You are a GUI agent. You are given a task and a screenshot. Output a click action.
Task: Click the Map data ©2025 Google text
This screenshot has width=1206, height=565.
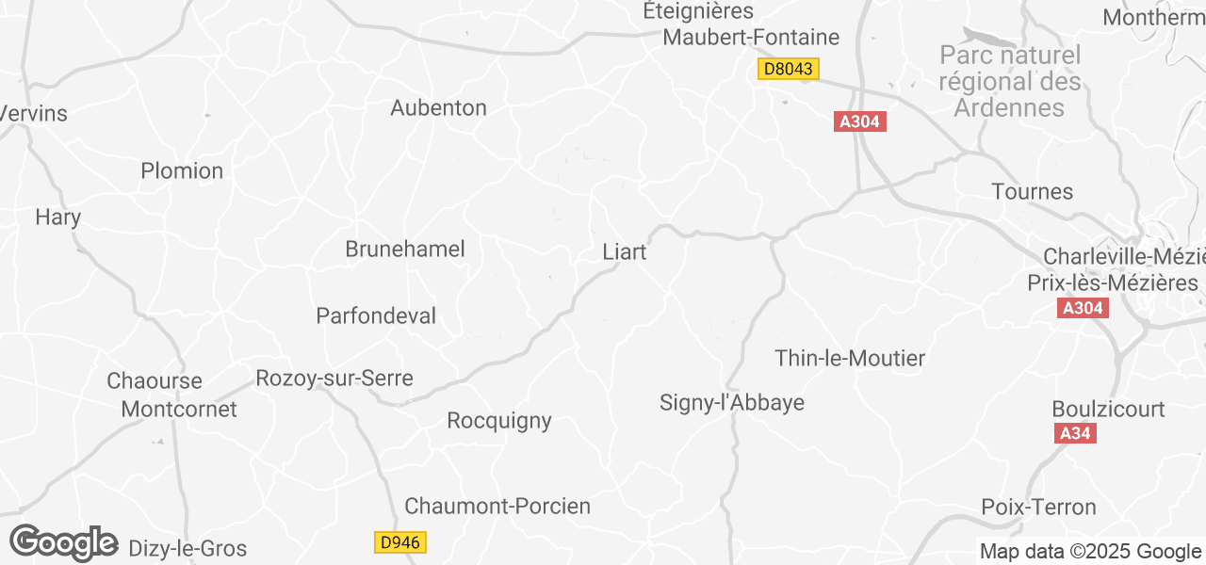pyautogui.click(x=1090, y=552)
